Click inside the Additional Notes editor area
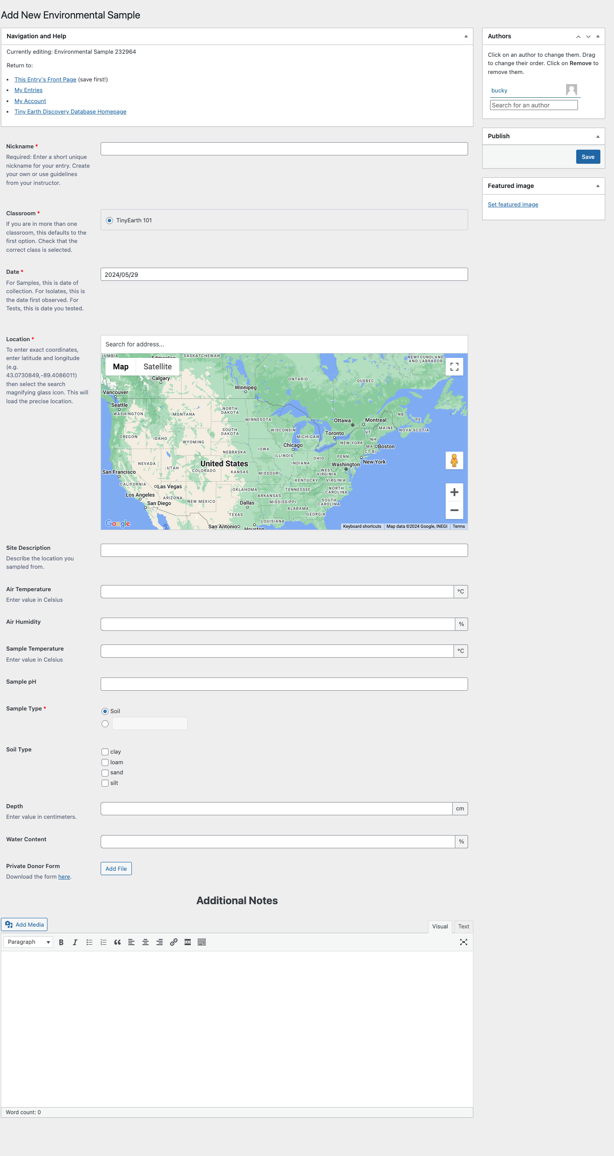 click(236, 1029)
